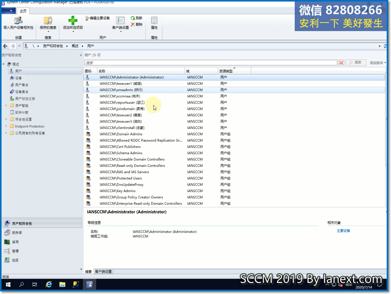
Task: Click the green plus Add Selected Items icon
Action: (73, 21)
